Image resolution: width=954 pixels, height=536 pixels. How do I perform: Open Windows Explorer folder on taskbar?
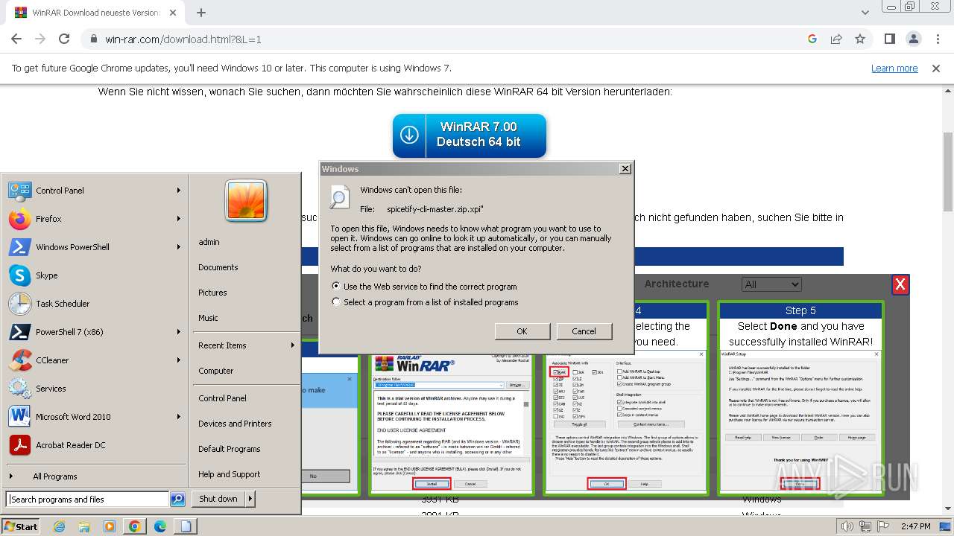pyautogui.click(x=84, y=526)
